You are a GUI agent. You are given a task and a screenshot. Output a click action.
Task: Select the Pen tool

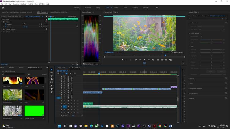[52, 86]
